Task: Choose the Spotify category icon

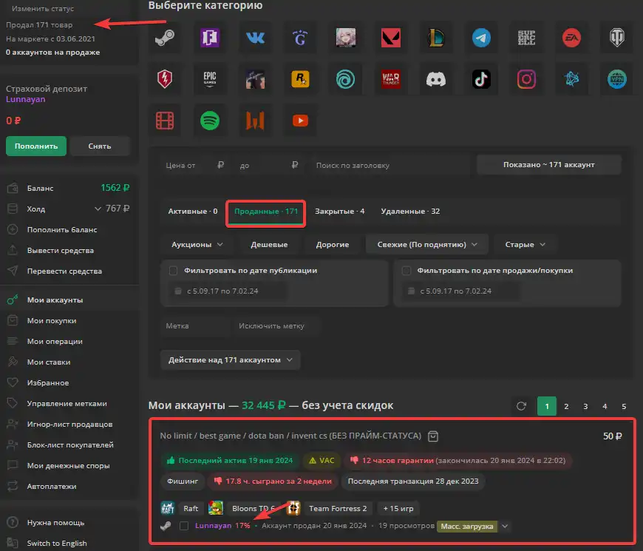Action: pos(210,121)
